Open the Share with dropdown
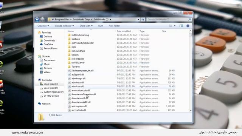Image resolution: width=242 pixels, height=136 pixels. point(86,26)
